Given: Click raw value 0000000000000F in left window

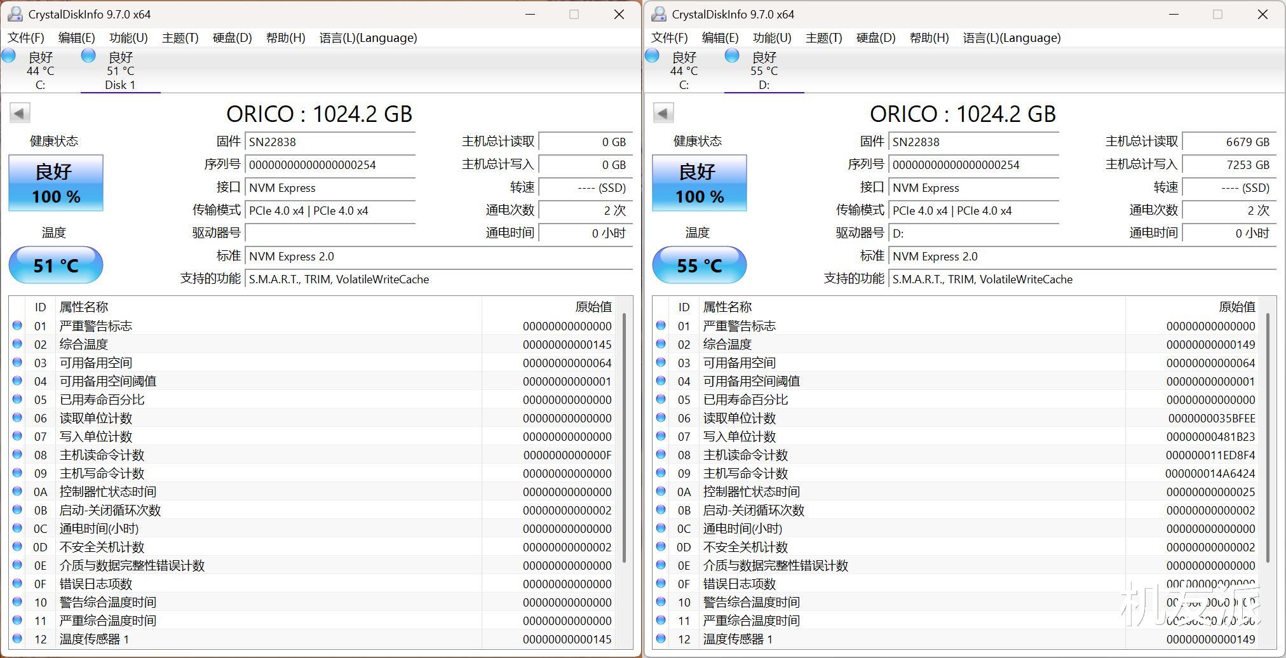Looking at the screenshot, I should [567, 455].
